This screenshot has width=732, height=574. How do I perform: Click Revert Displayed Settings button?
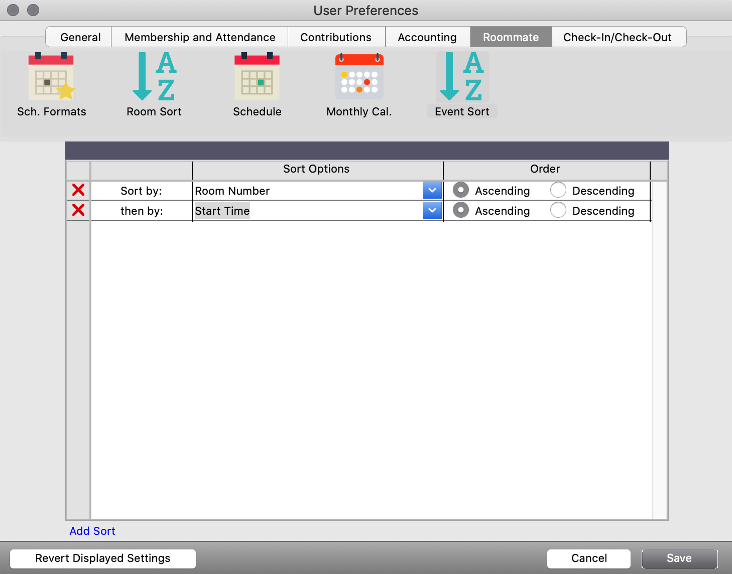(x=103, y=558)
